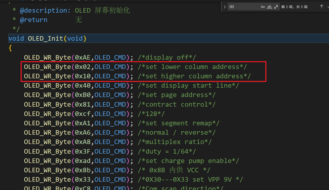Click the match count text "第 2 项, 共 5 项"
The image size is (329, 190).
(x=294, y=7)
